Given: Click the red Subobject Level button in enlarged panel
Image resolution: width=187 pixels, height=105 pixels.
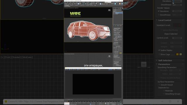Looking at the screenshot, I should [177, 25].
